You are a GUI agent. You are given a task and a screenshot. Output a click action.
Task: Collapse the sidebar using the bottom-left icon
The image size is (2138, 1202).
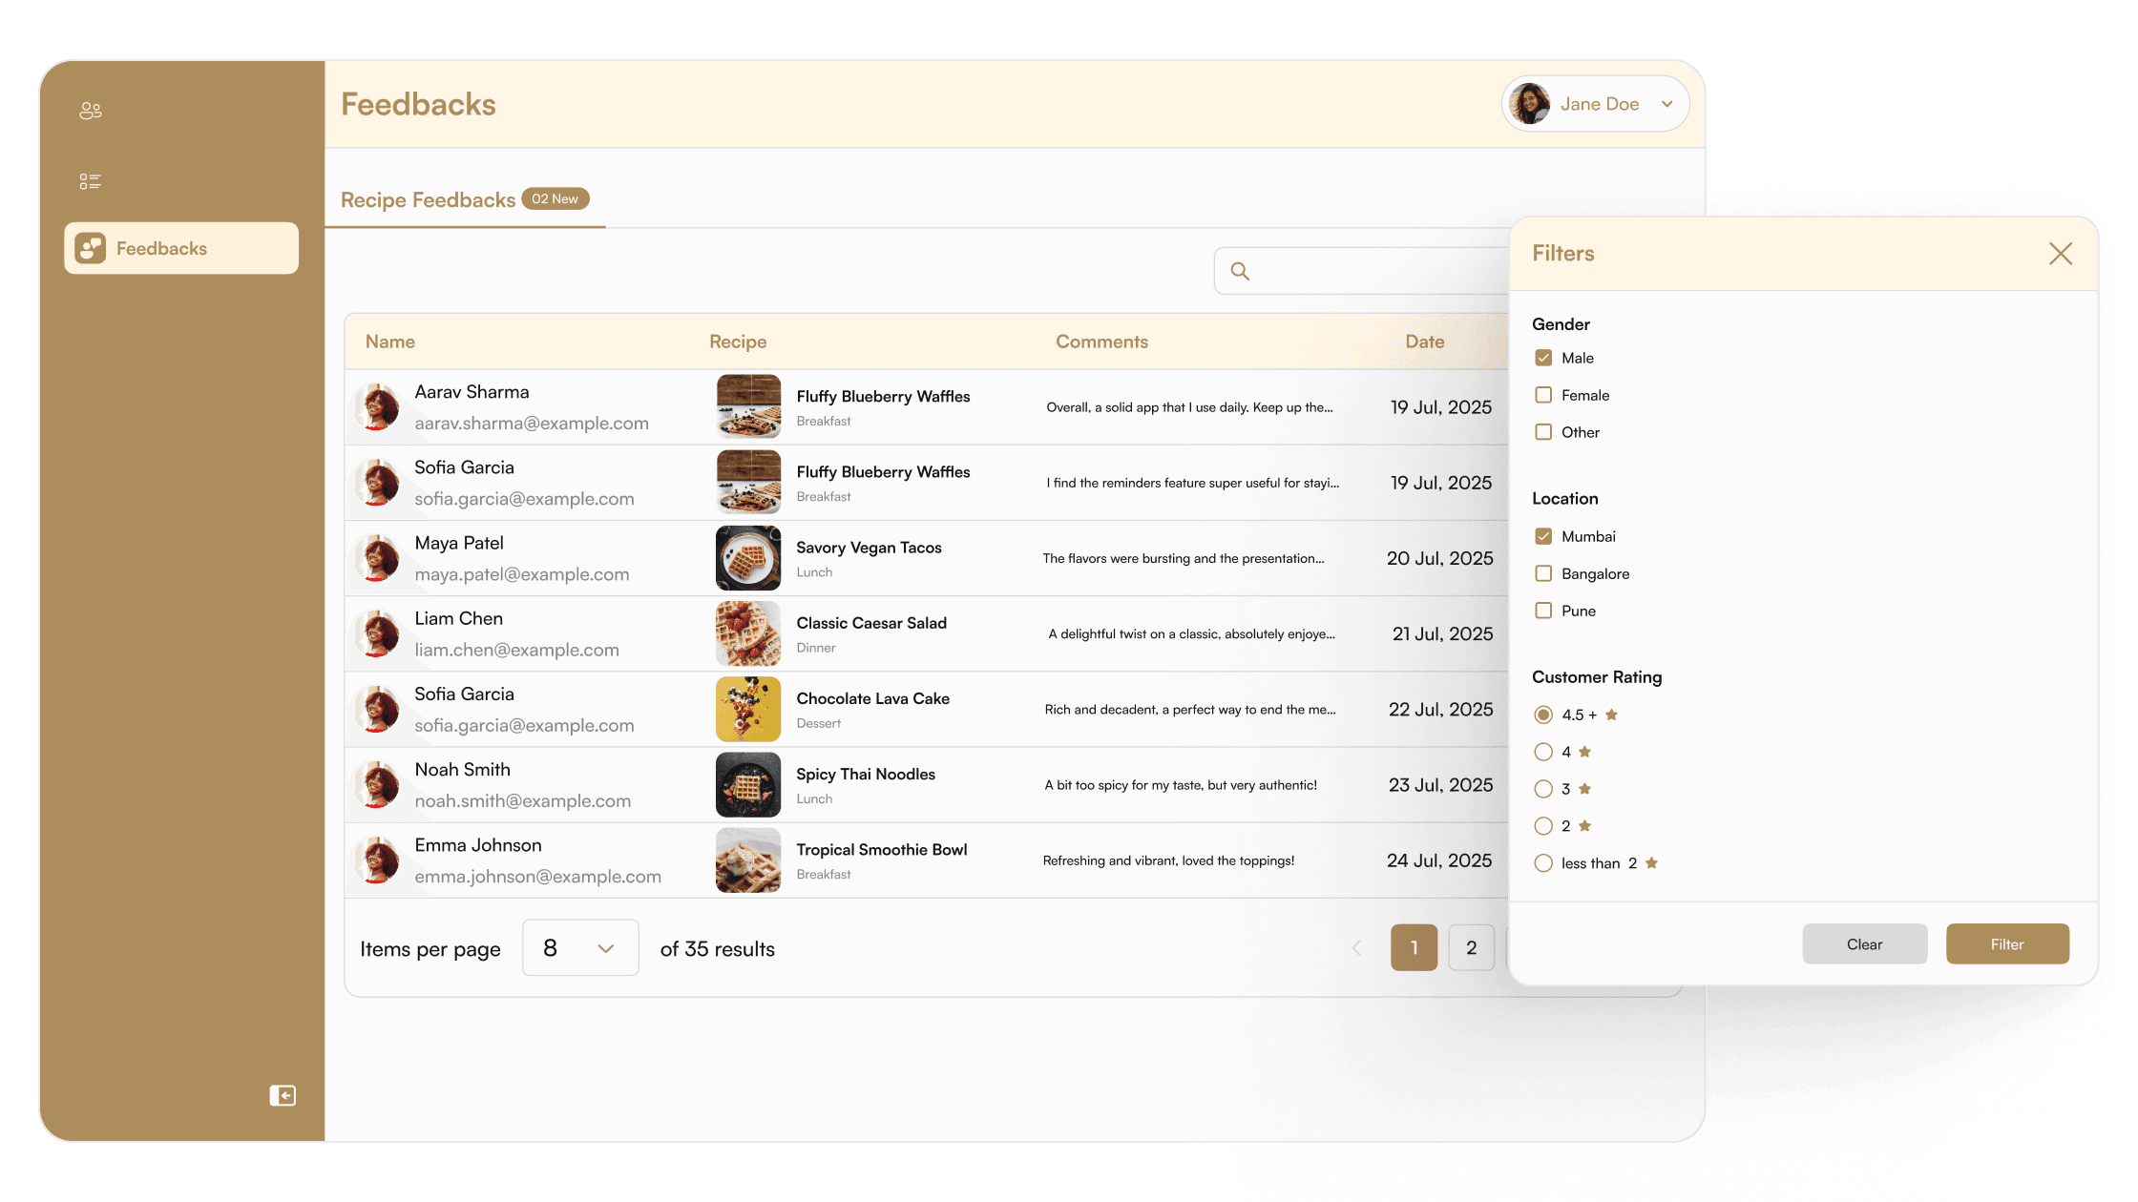(x=282, y=1095)
